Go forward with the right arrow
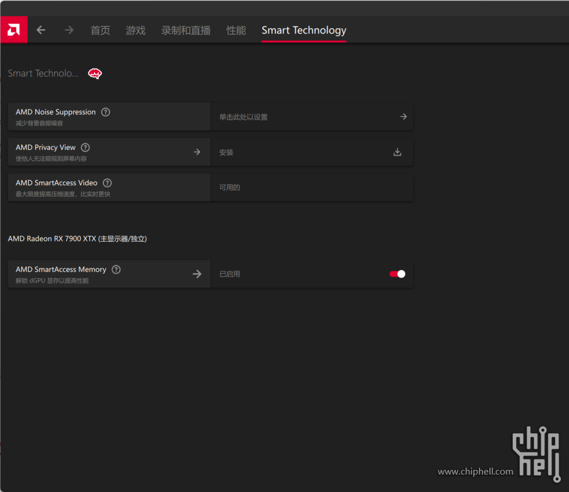The width and height of the screenshot is (569, 492). (x=69, y=30)
